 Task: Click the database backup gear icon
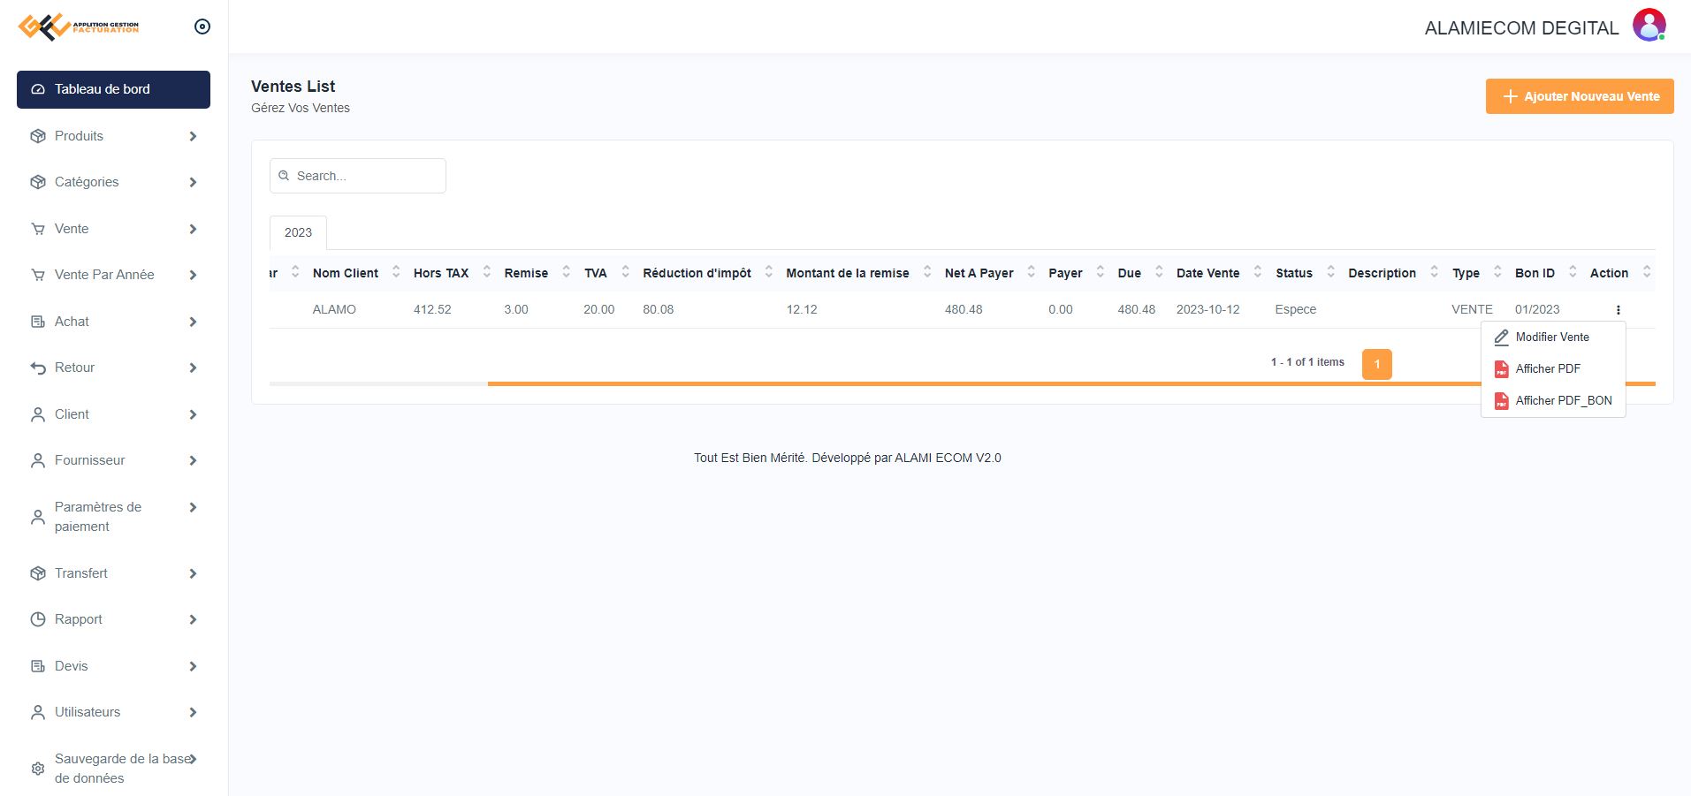coord(38,769)
